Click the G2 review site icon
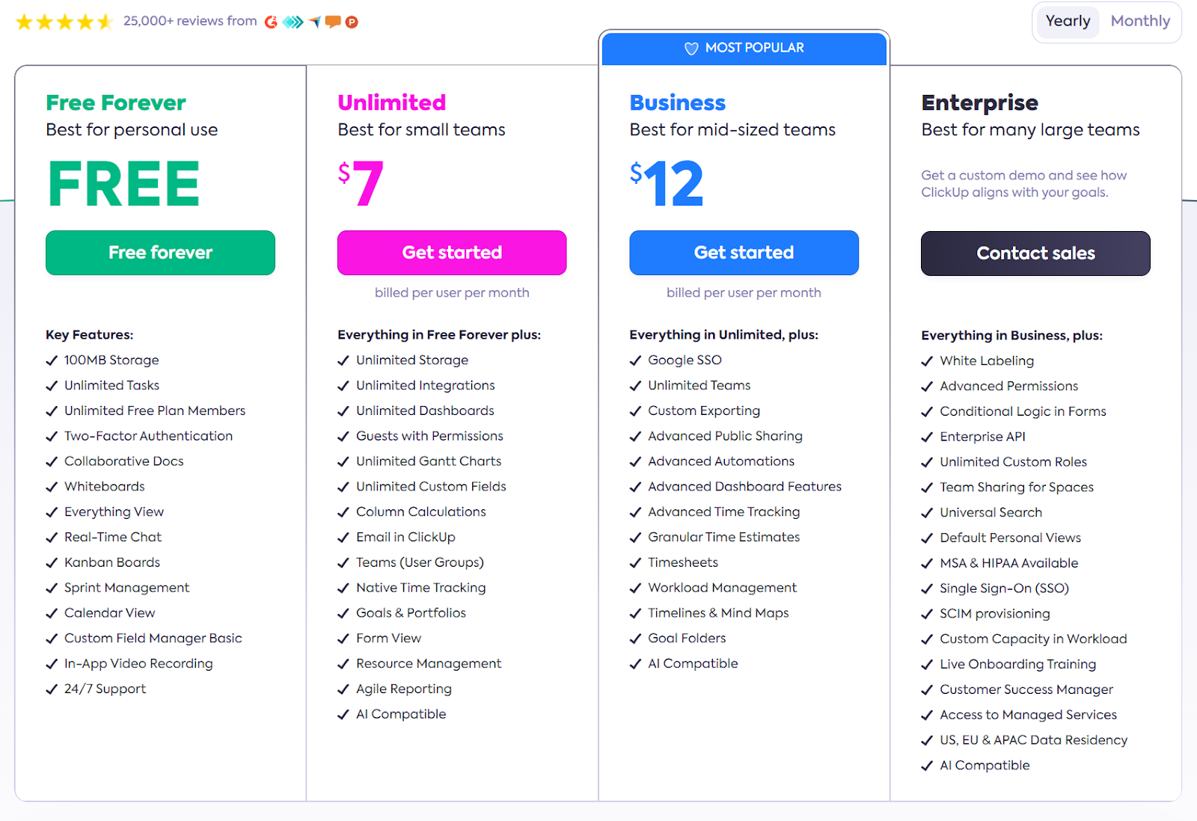This screenshot has width=1197, height=821. click(271, 22)
